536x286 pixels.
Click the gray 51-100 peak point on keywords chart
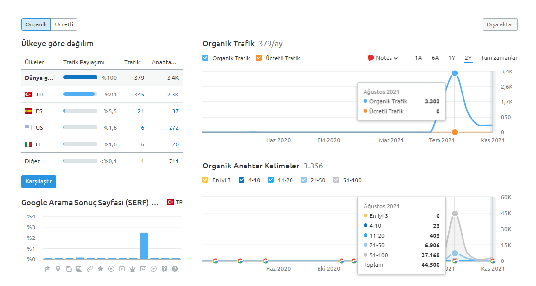[x=455, y=214]
